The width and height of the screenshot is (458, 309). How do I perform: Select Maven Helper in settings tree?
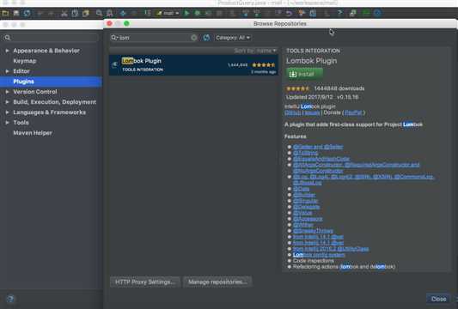click(x=33, y=133)
